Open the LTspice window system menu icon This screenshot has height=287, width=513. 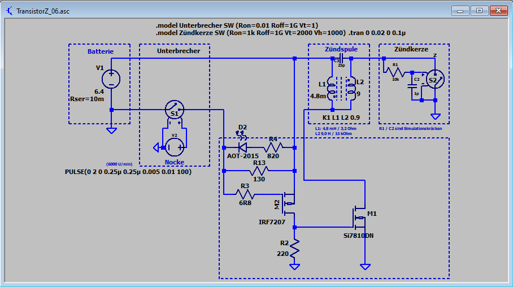pos(10,10)
